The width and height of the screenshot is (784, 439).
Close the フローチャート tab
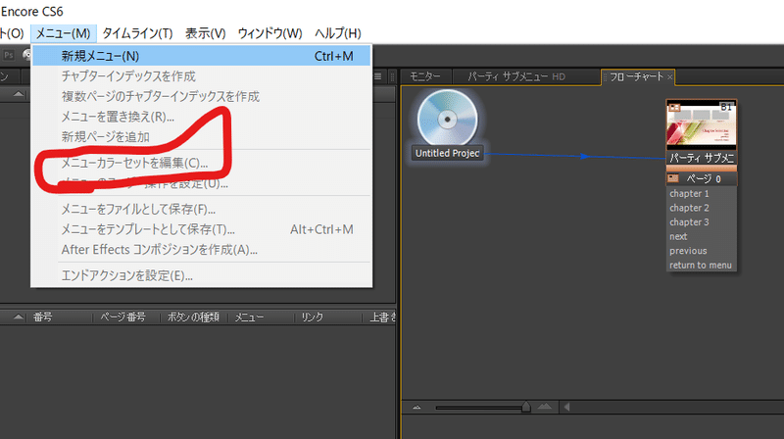click(x=669, y=77)
